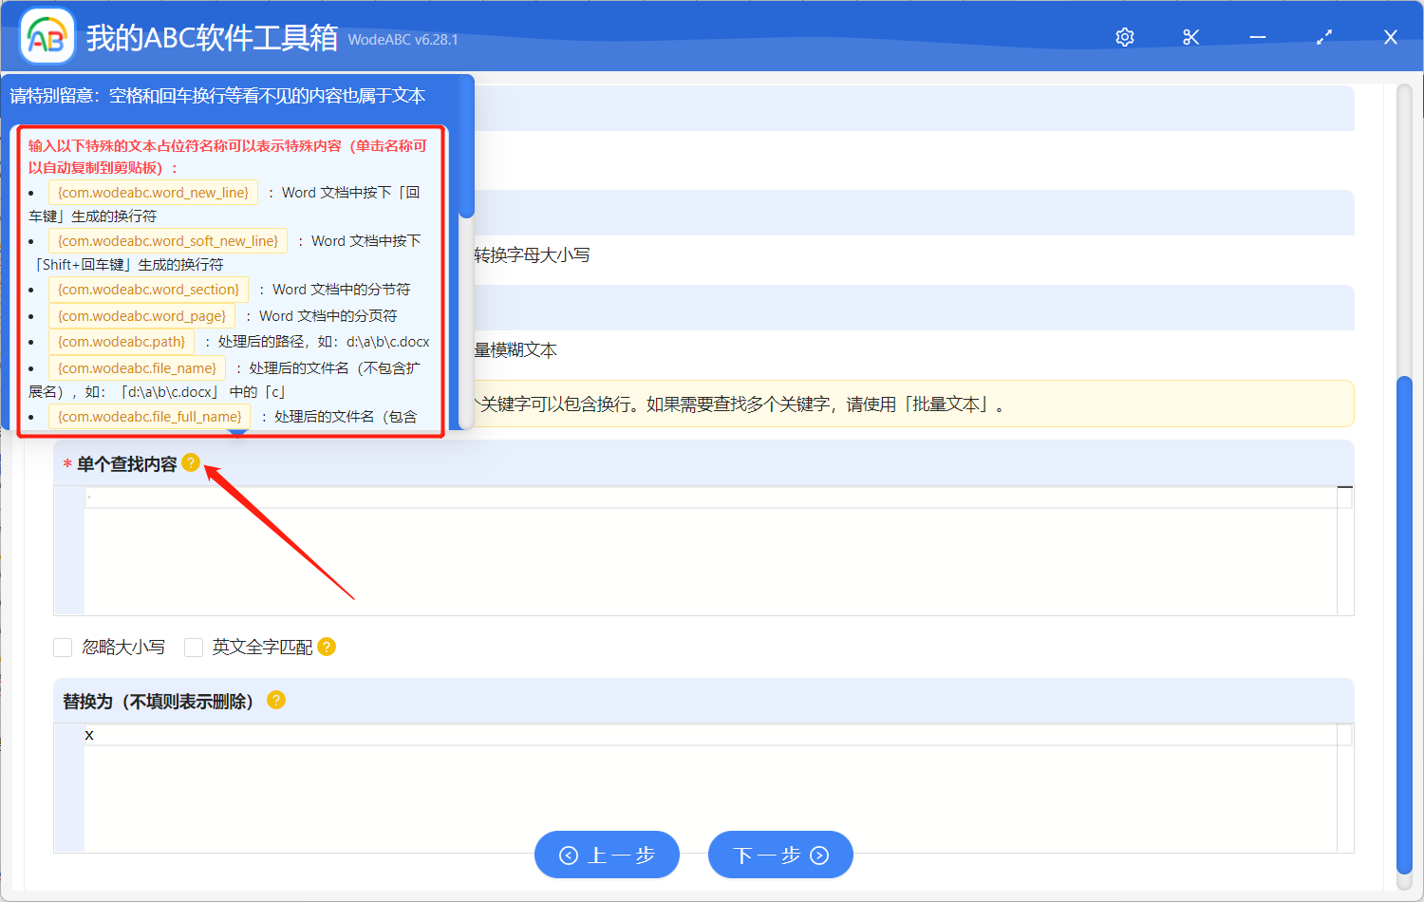Copy the {com.wodeabc.word_soft_new_line} placeholder
This screenshot has height=902, width=1424.
point(168,240)
